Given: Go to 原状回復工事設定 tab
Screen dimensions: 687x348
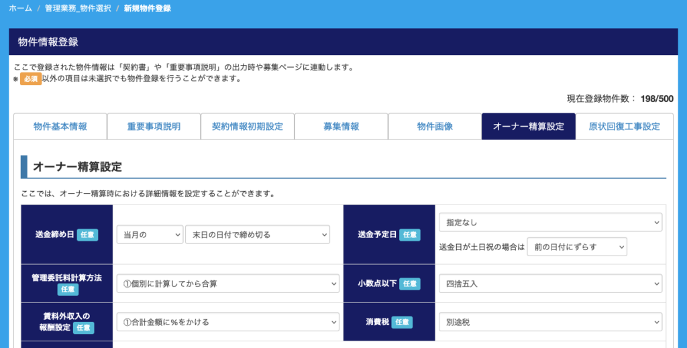Looking at the screenshot, I should (x=624, y=126).
